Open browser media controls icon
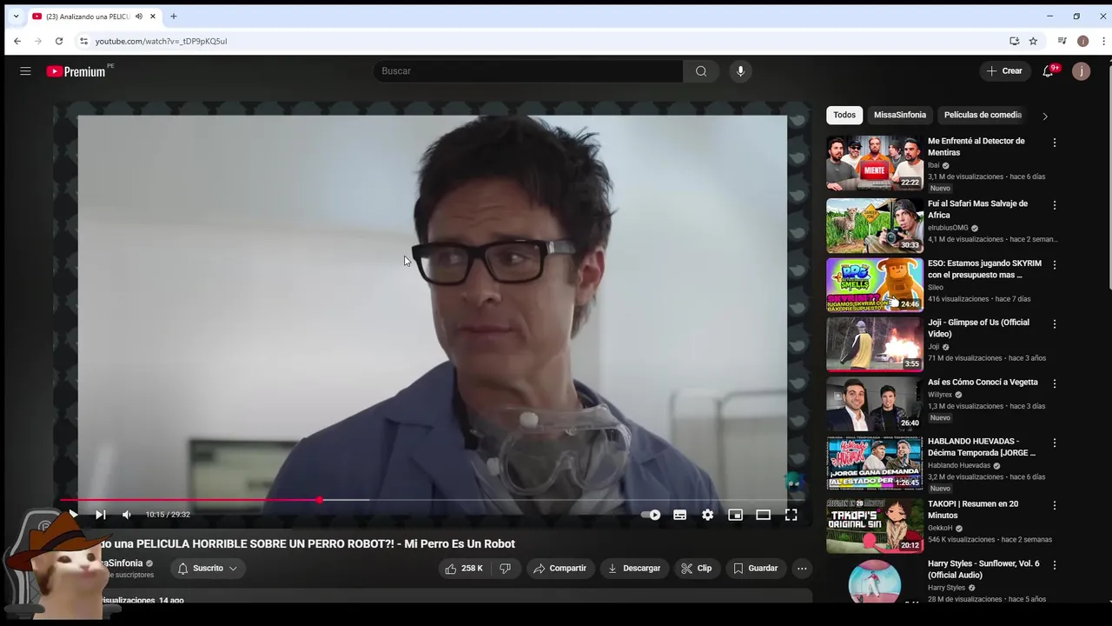This screenshot has width=1112, height=626. click(1062, 41)
